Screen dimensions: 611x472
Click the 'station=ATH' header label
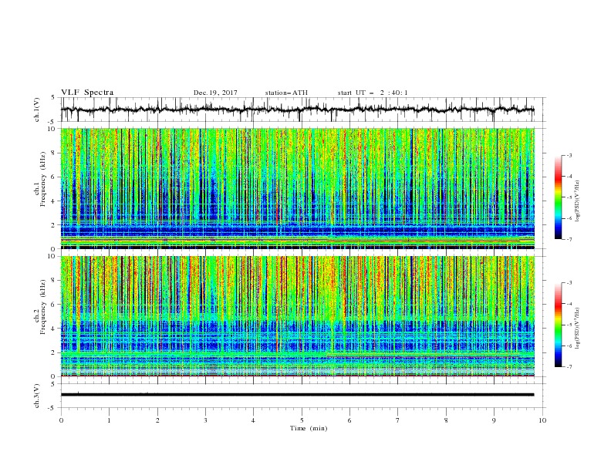tap(286, 93)
